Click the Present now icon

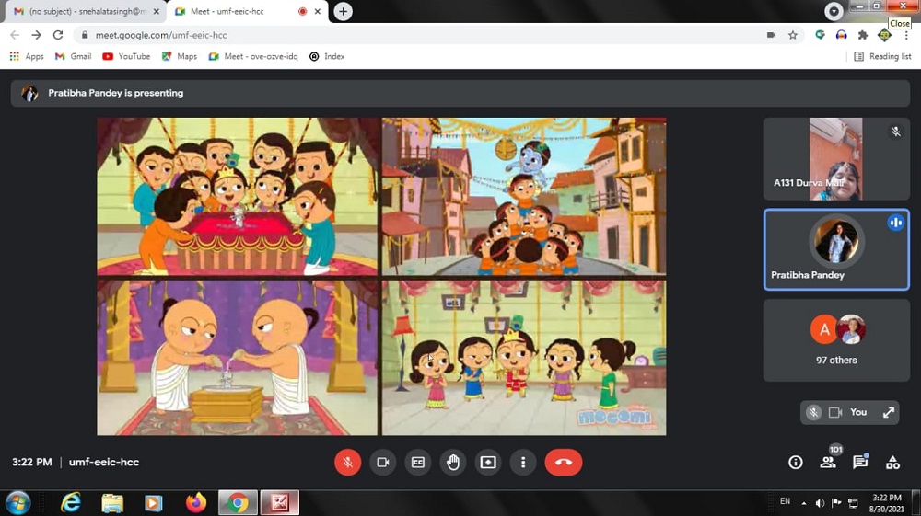(x=487, y=462)
